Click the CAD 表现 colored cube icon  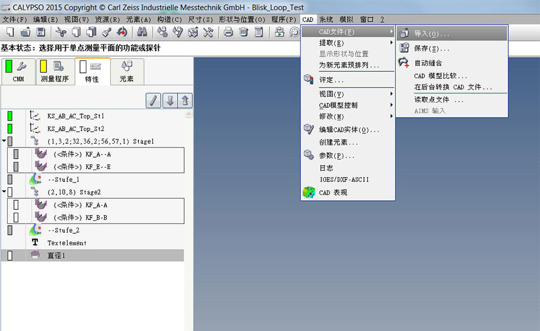pos(309,192)
